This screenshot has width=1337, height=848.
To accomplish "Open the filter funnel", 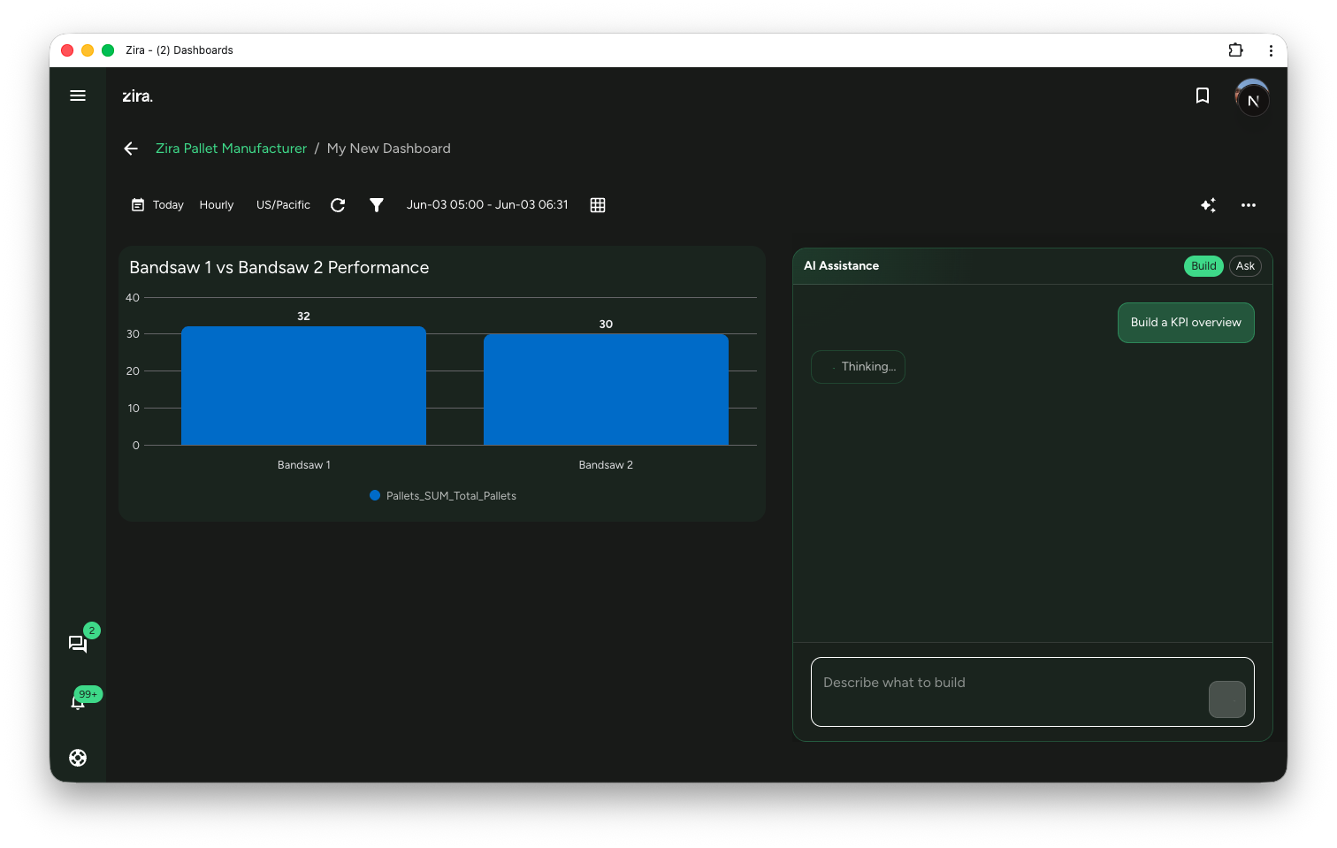I will point(377,205).
